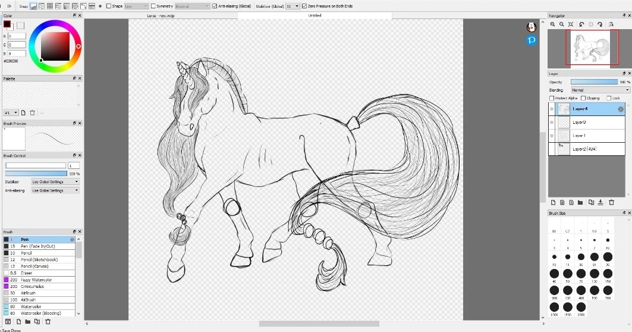Click the brush size width input field
This screenshot has width=632, height=332.
[x=73, y=165]
